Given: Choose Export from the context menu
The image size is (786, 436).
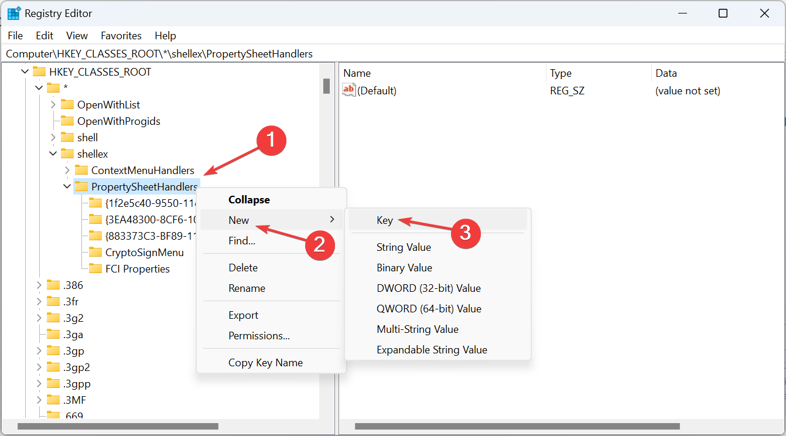Looking at the screenshot, I should (x=272, y=315).
